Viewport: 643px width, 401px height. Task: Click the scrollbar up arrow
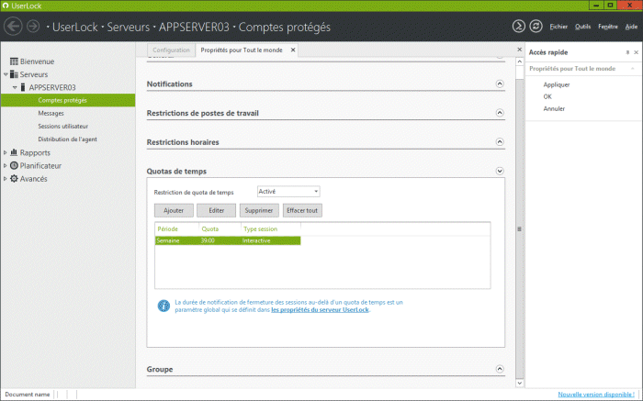[x=520, y=61]
